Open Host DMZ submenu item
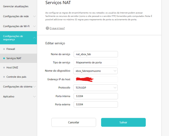Image resolution: width=169 pixels, height=136 pixels. (12, 68)
